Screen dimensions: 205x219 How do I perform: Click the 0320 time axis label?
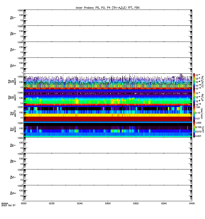tap(136, 203)
